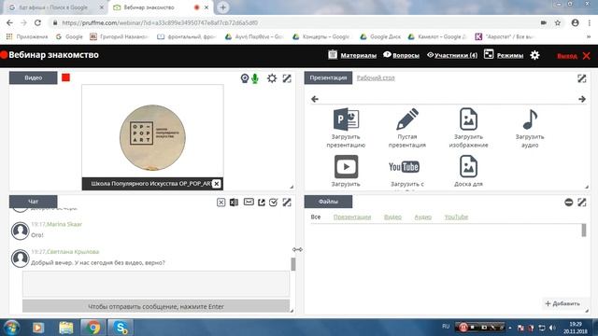
Task: Click the browser address bar
Action: point(297,22)
